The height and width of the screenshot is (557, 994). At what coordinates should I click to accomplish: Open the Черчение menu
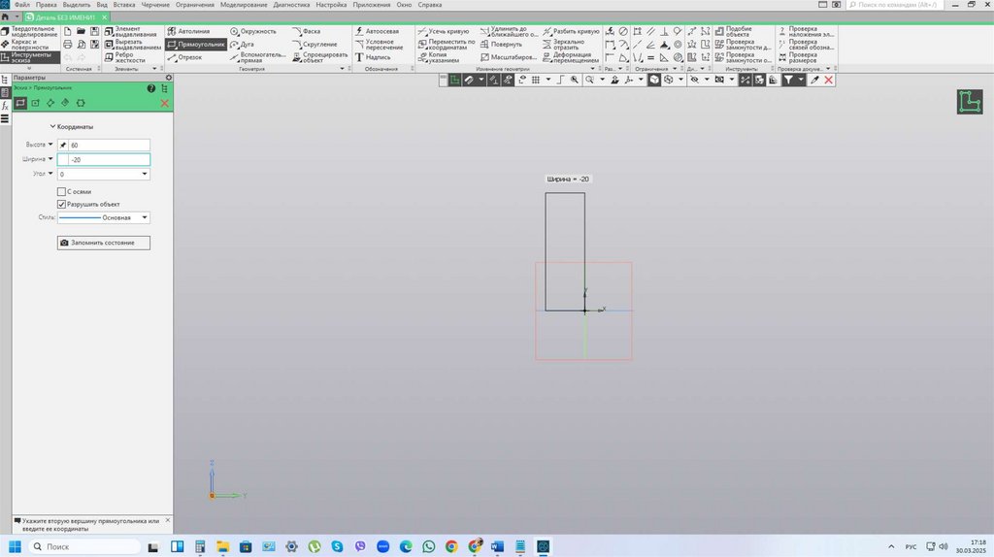click(155, 5)
